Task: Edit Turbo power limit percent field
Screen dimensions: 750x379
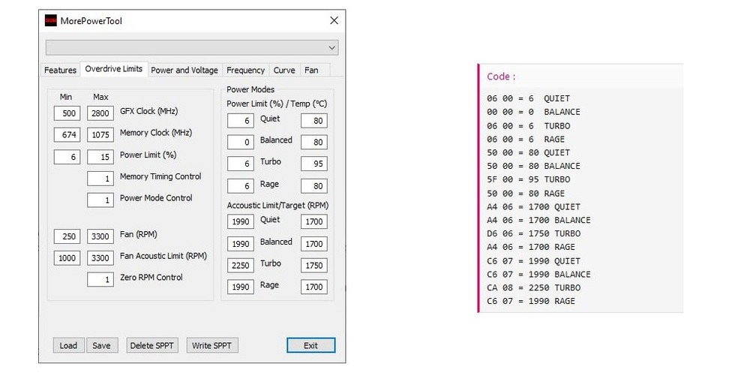Action: [x=241, y=164]
